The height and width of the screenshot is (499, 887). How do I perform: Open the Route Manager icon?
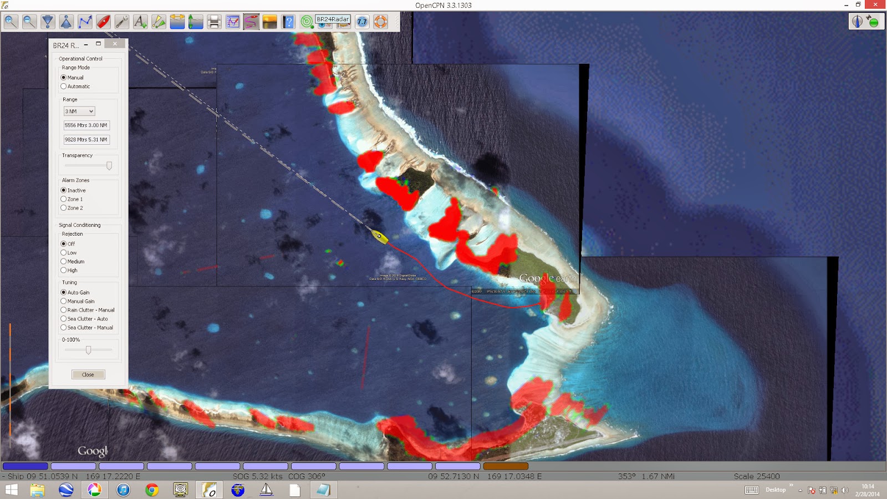click(233, 22)
